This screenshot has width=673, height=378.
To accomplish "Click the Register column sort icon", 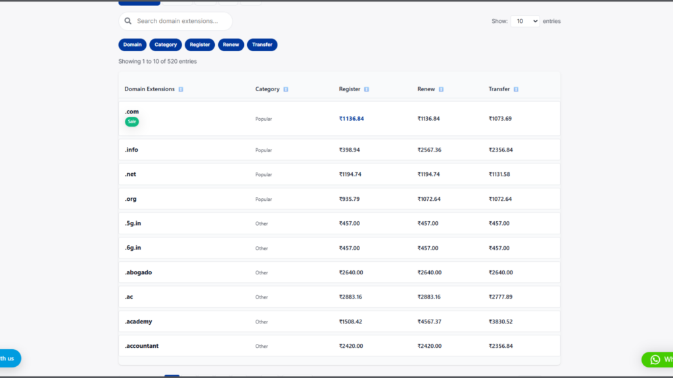I will 367,89.
